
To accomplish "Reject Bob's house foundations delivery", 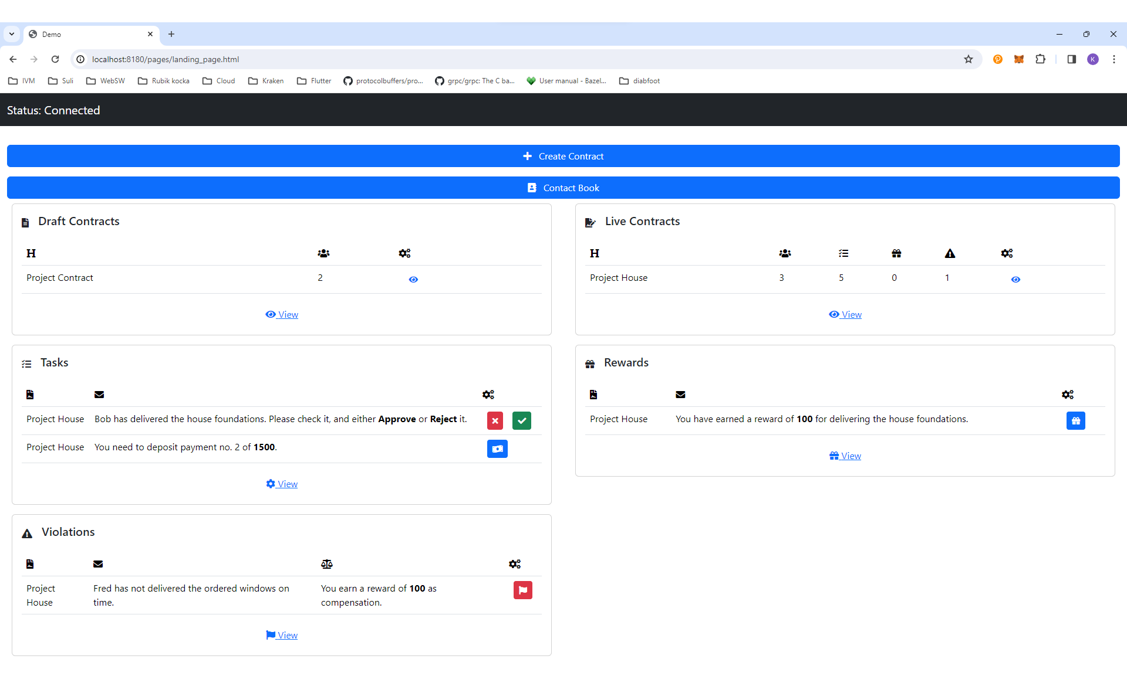I will click(495, 420).
